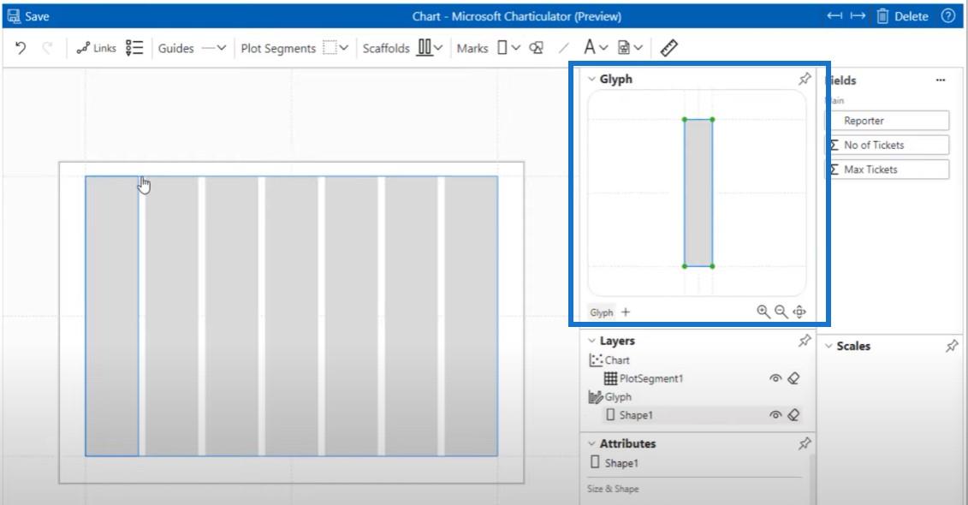Select the Max Tickets field

[888, 169]
